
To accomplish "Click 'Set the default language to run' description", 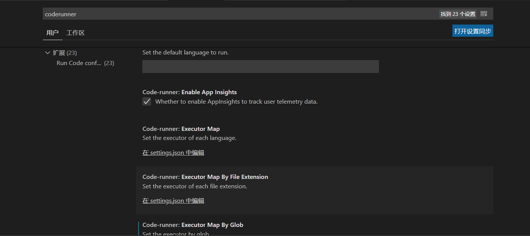I will pyautogui.click(x=185, y=52).
